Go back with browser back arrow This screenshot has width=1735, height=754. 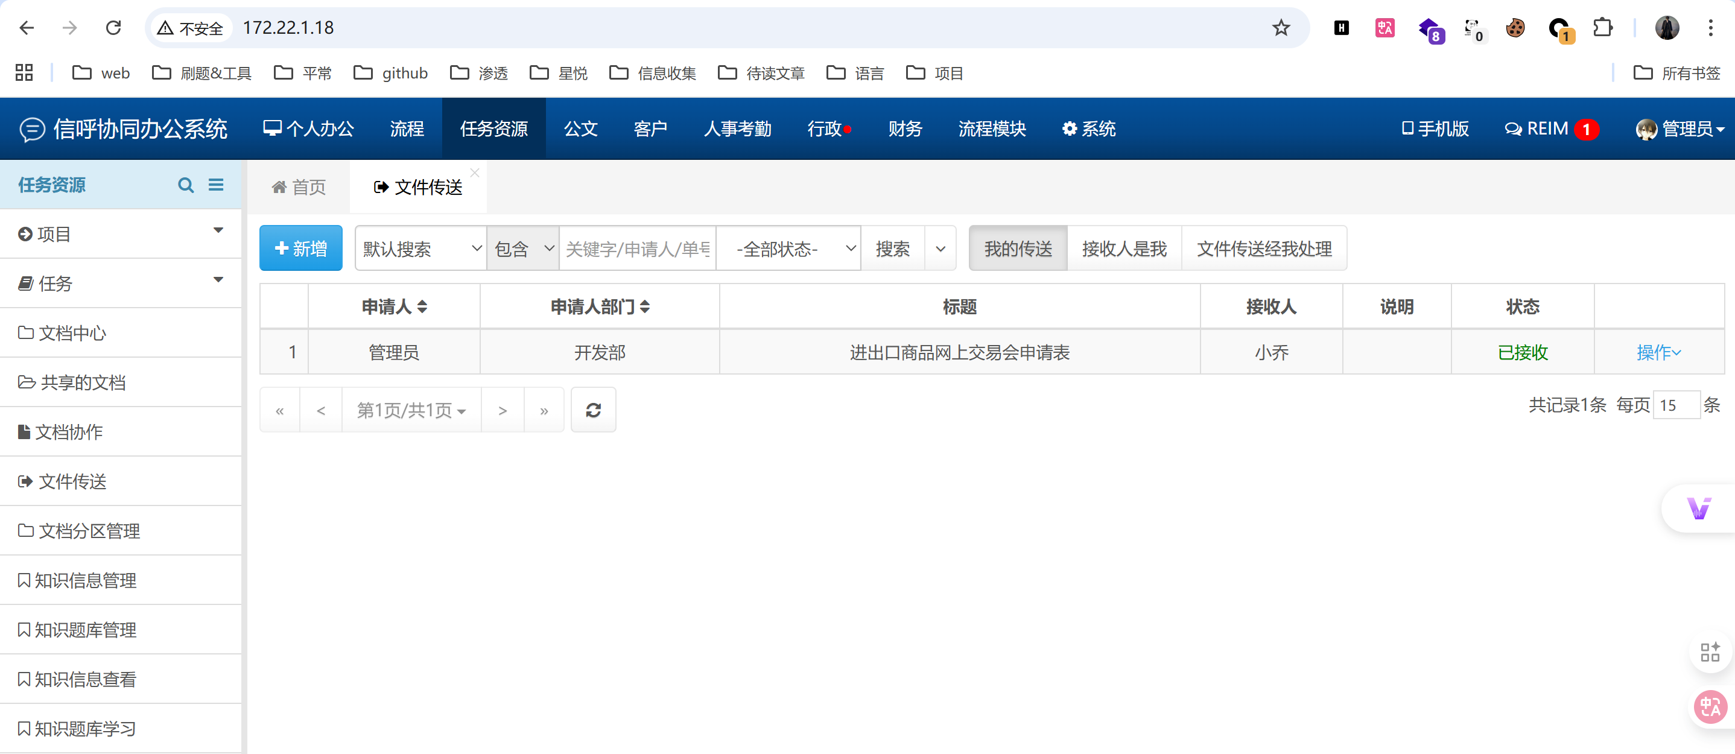click(x=27, y=28)
